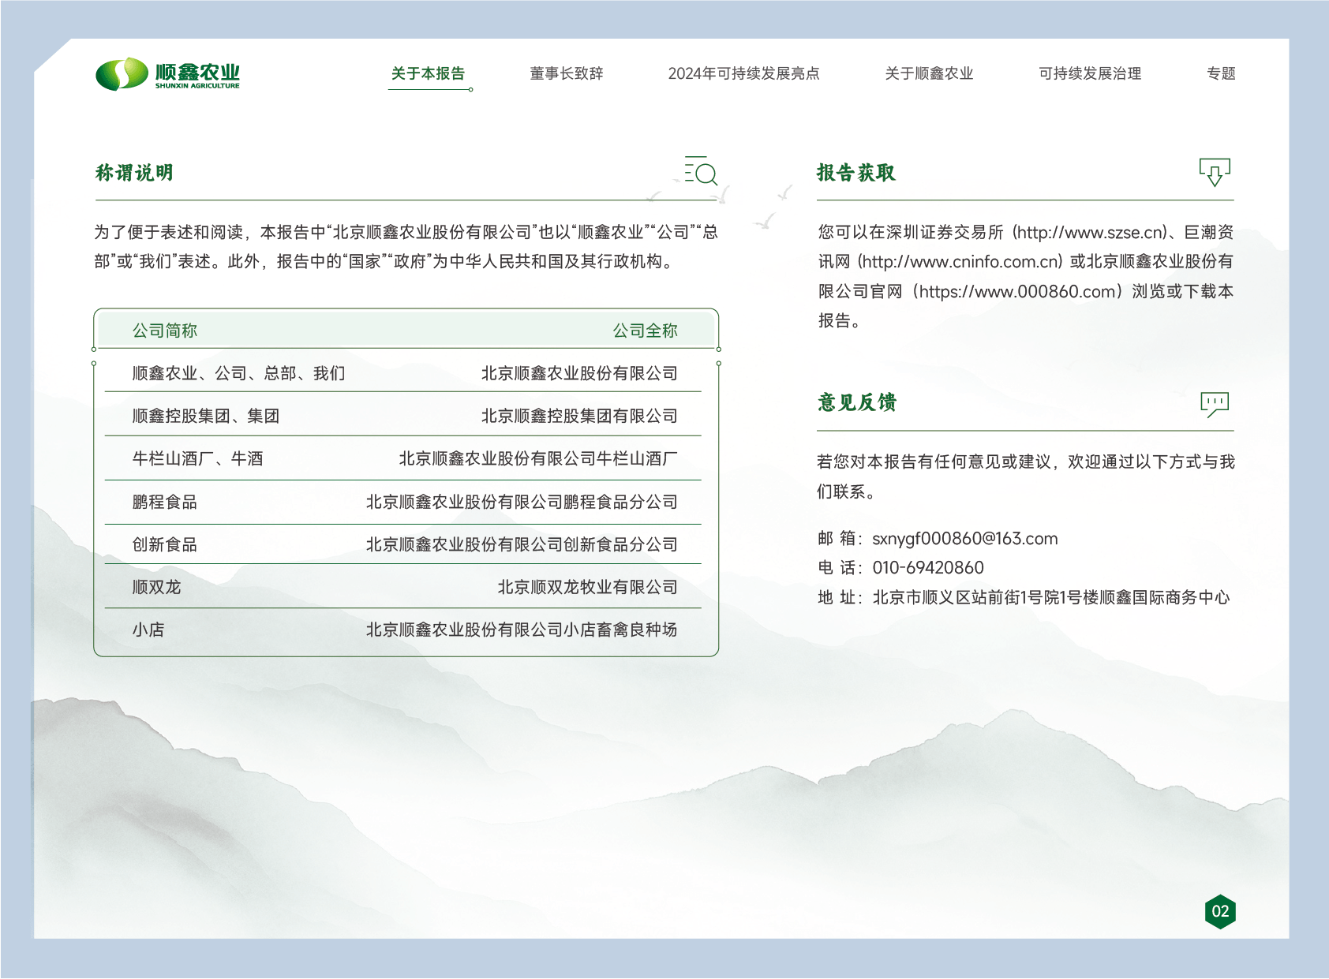1329x979 pixels.
Task: Go to the 关于顺鑫农业 tab
Action: click(929, 73)
